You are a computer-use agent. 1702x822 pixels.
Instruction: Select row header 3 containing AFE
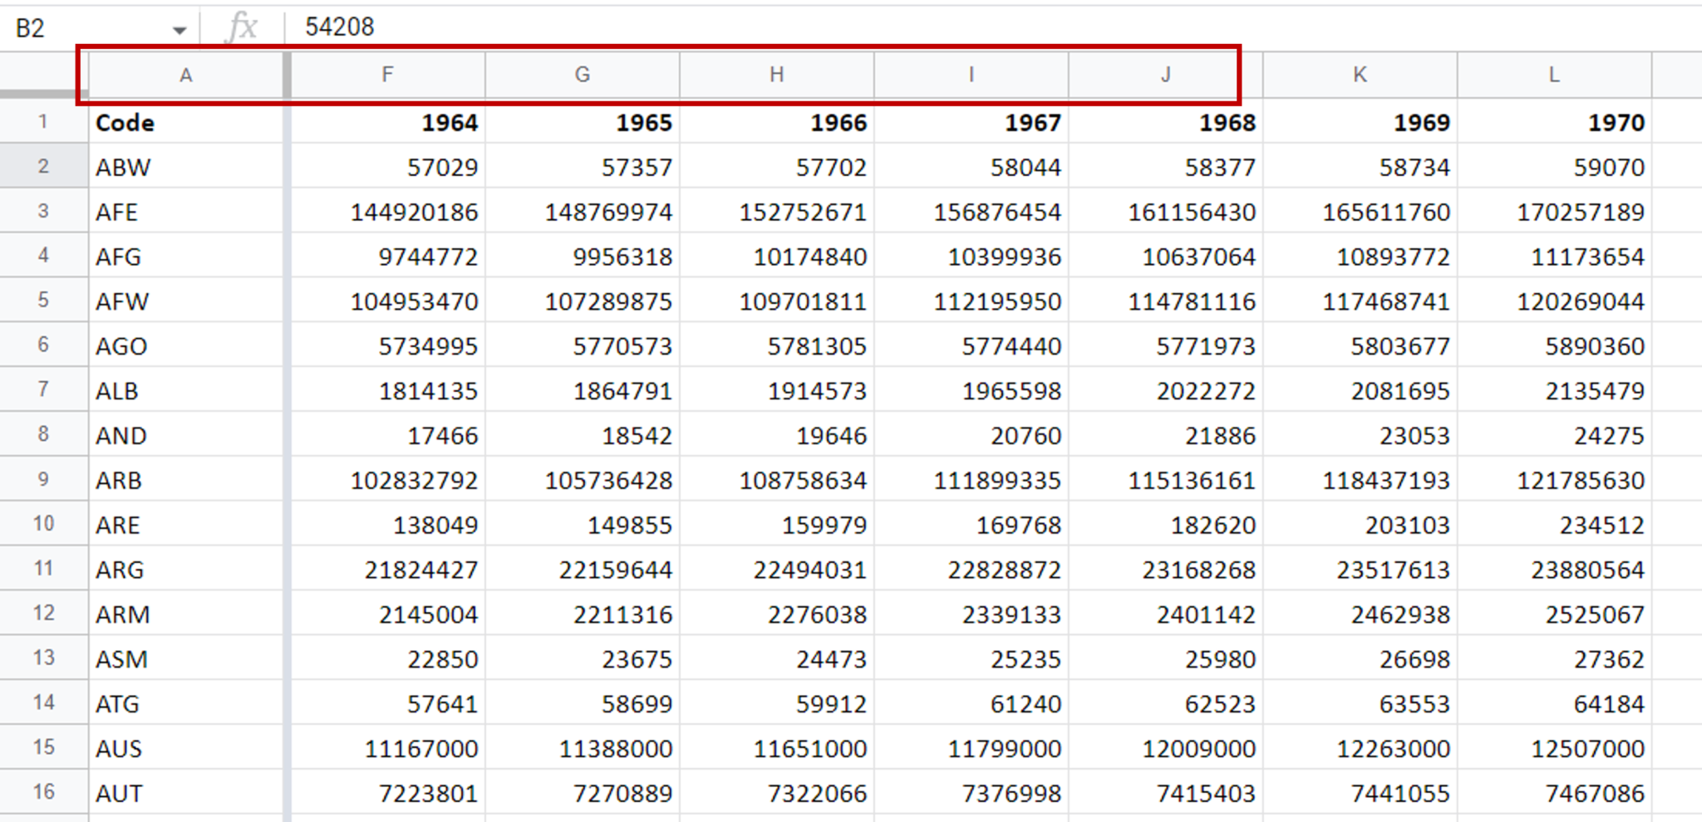pos(43,212)
